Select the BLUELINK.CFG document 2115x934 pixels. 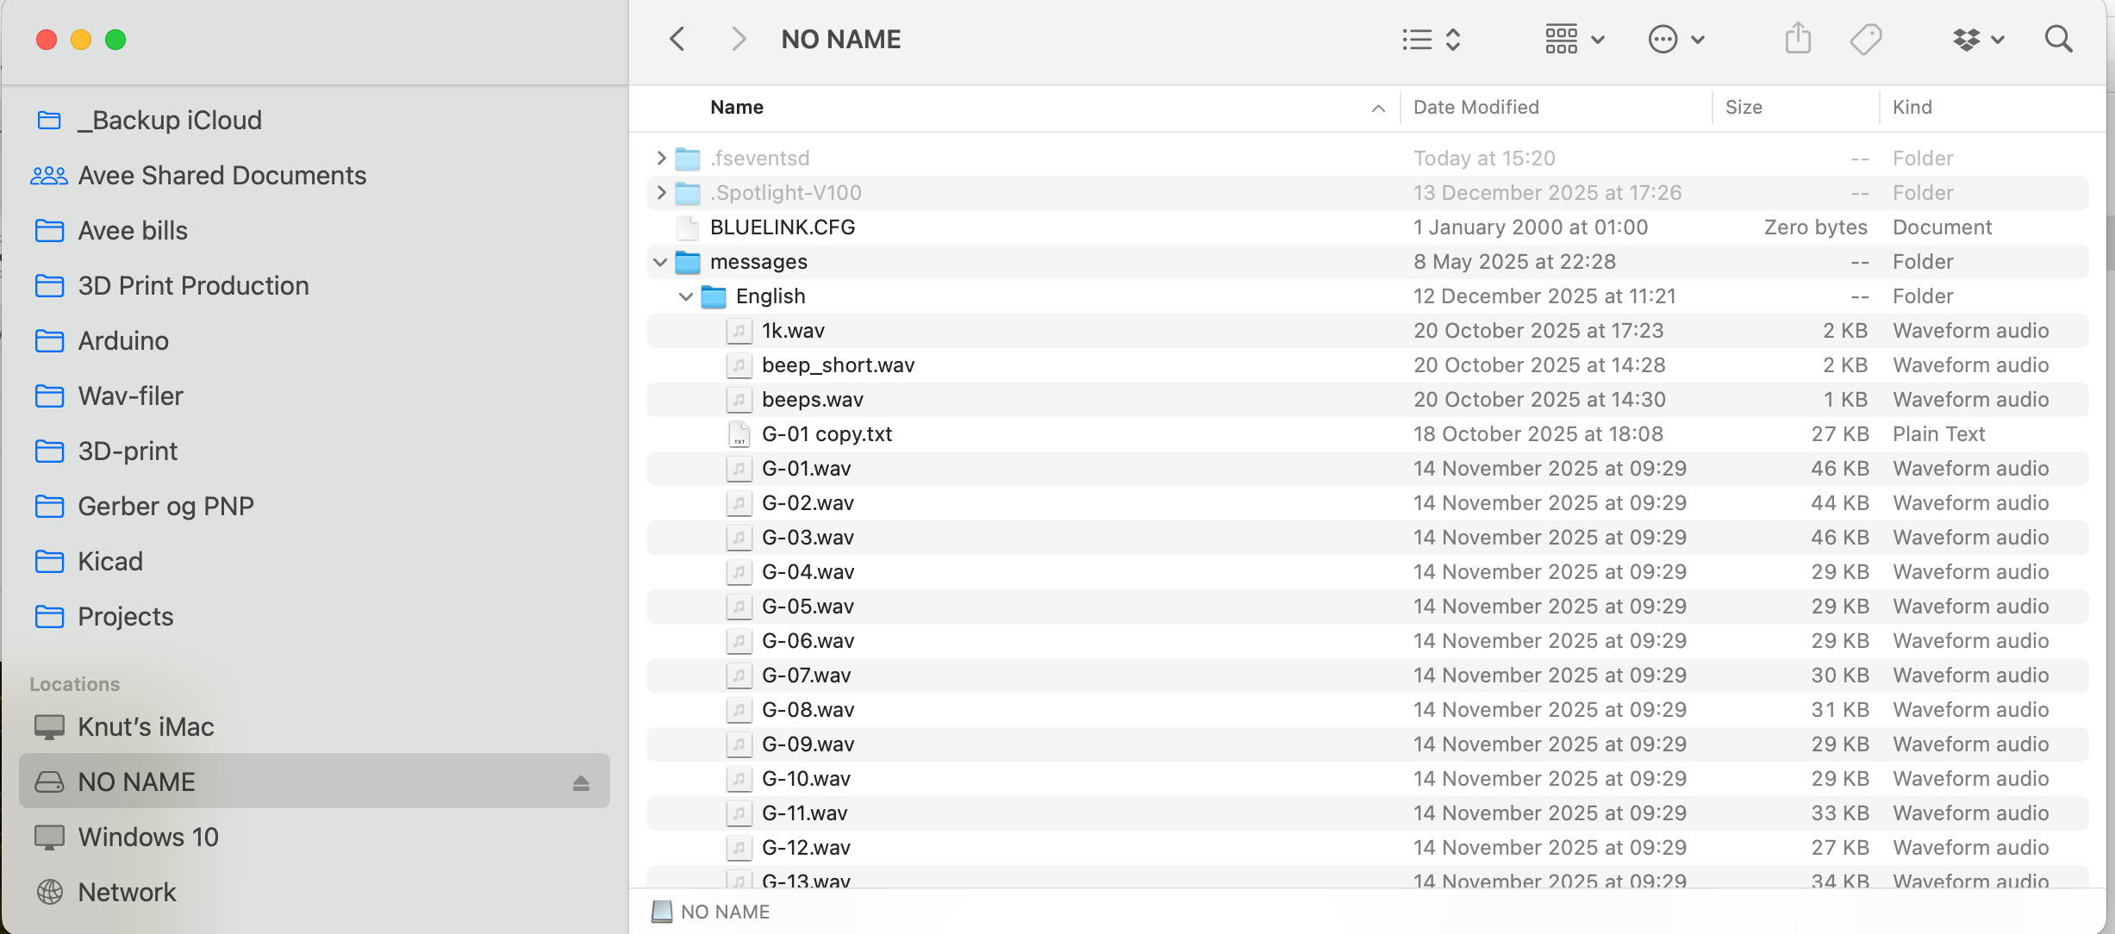[782, 227]
